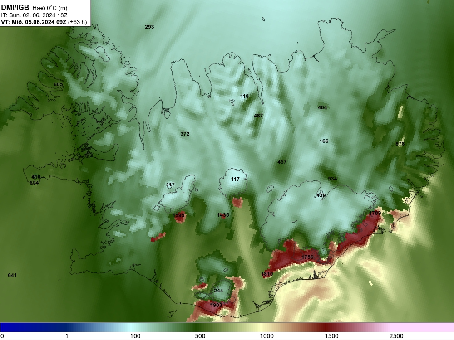The width and height of the screenshot is (454, 340).
Task: Click the 2500 label on the color scale
Action: [x=396, y=336]
